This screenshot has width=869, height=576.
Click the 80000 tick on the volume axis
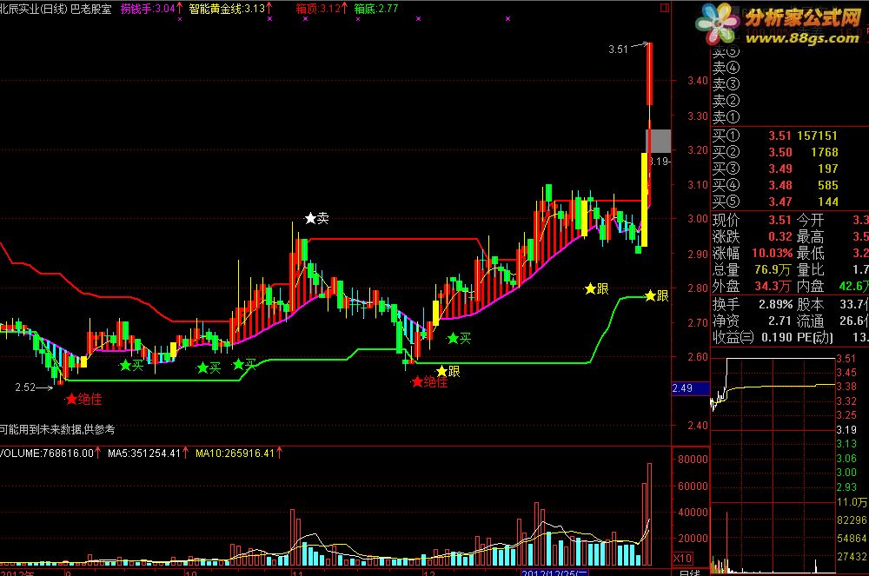coord(693,459)
